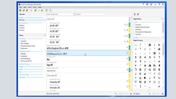The width and height of the screenshot is (176, 99).
Task: Expand the Style filter section
Action: pos(45,72)
